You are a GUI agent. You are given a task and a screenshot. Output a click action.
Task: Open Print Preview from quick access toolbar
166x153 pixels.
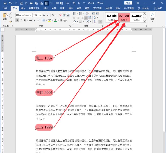click(21, 3)
